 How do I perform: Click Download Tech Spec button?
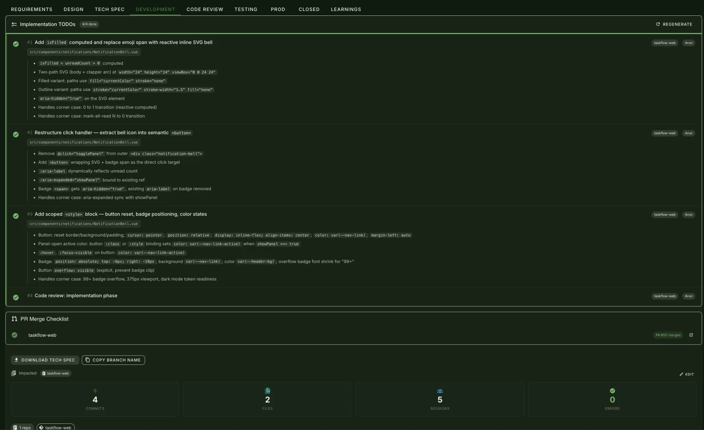tap(45, 360)
